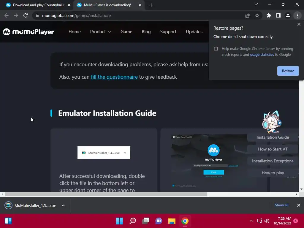
Task: Open the Widgets icon in taskbar
Action: click(8, 221)
